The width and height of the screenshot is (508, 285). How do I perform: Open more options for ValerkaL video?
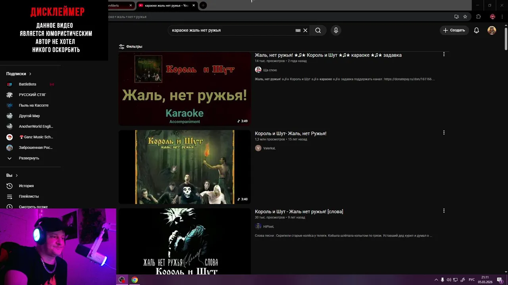tap(444, 133)
